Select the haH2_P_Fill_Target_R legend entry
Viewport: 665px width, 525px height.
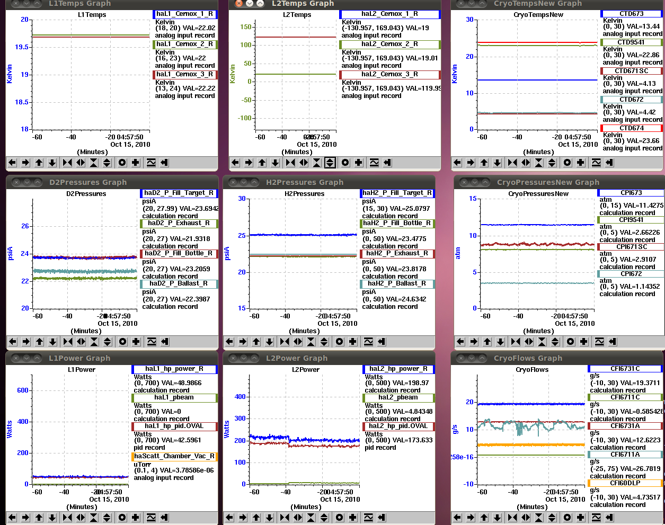point(397,193)
